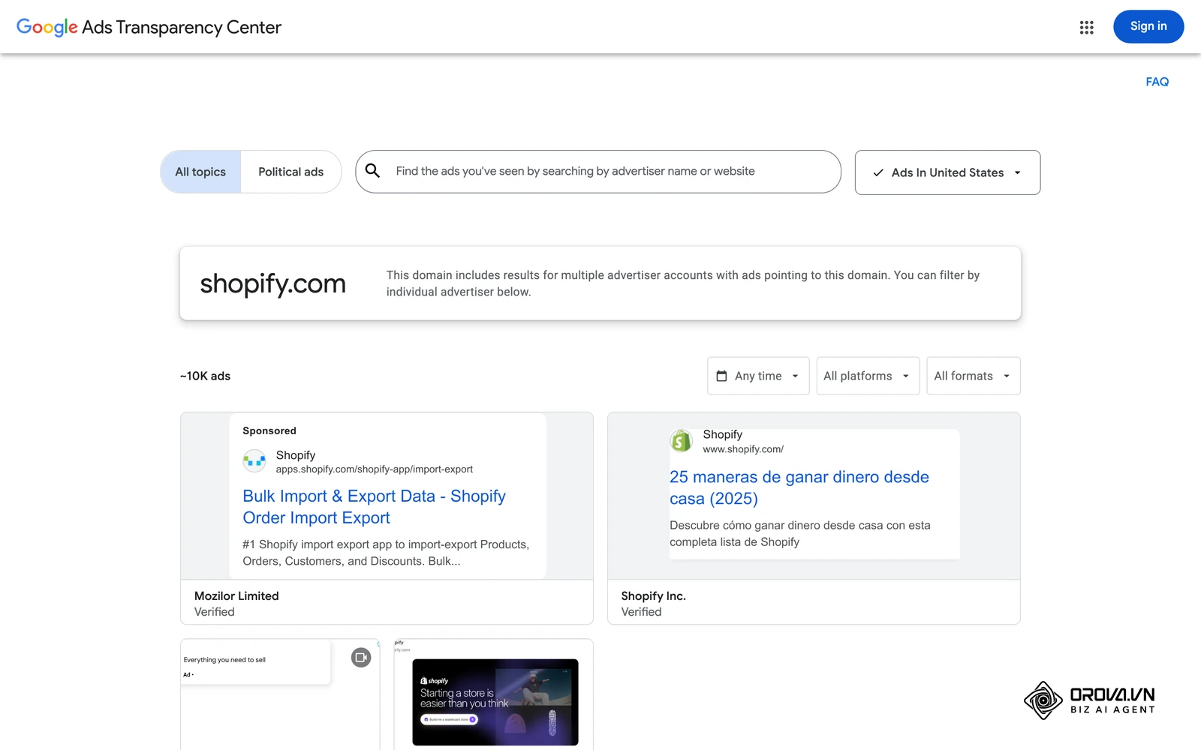Screen dimensions: 1201x750
Task: Click checkmark in Ads In United States
Action: (878, 172)
